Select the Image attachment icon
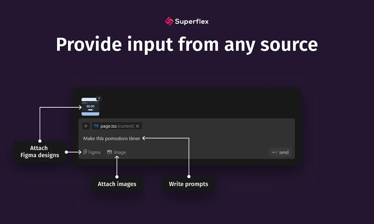The image size is (374, 224). click(x=109, y=152)
